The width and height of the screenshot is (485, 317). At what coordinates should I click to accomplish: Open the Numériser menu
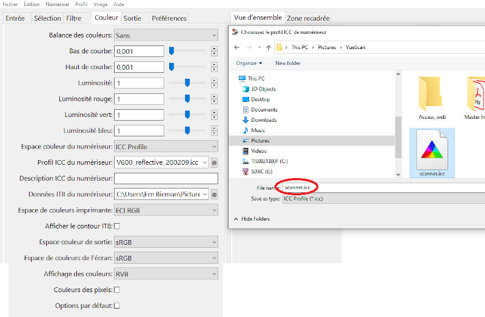pyautogui.click(x=58, y=4)
